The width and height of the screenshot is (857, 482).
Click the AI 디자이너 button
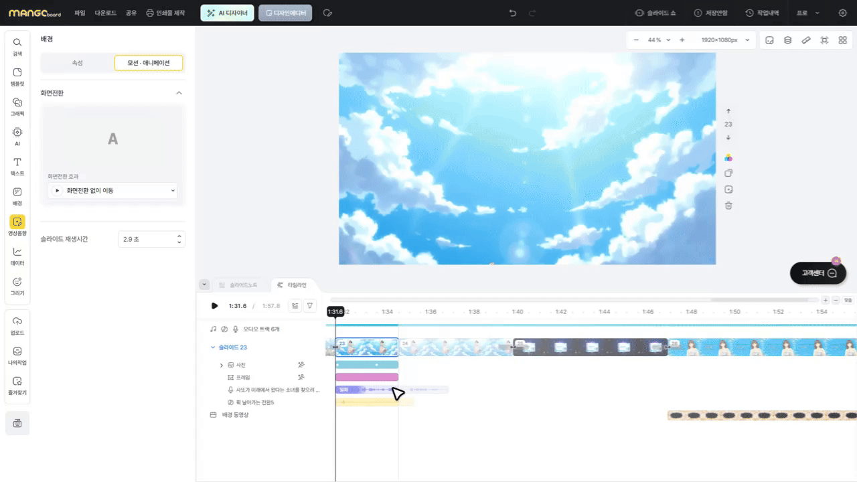point(227,13)
